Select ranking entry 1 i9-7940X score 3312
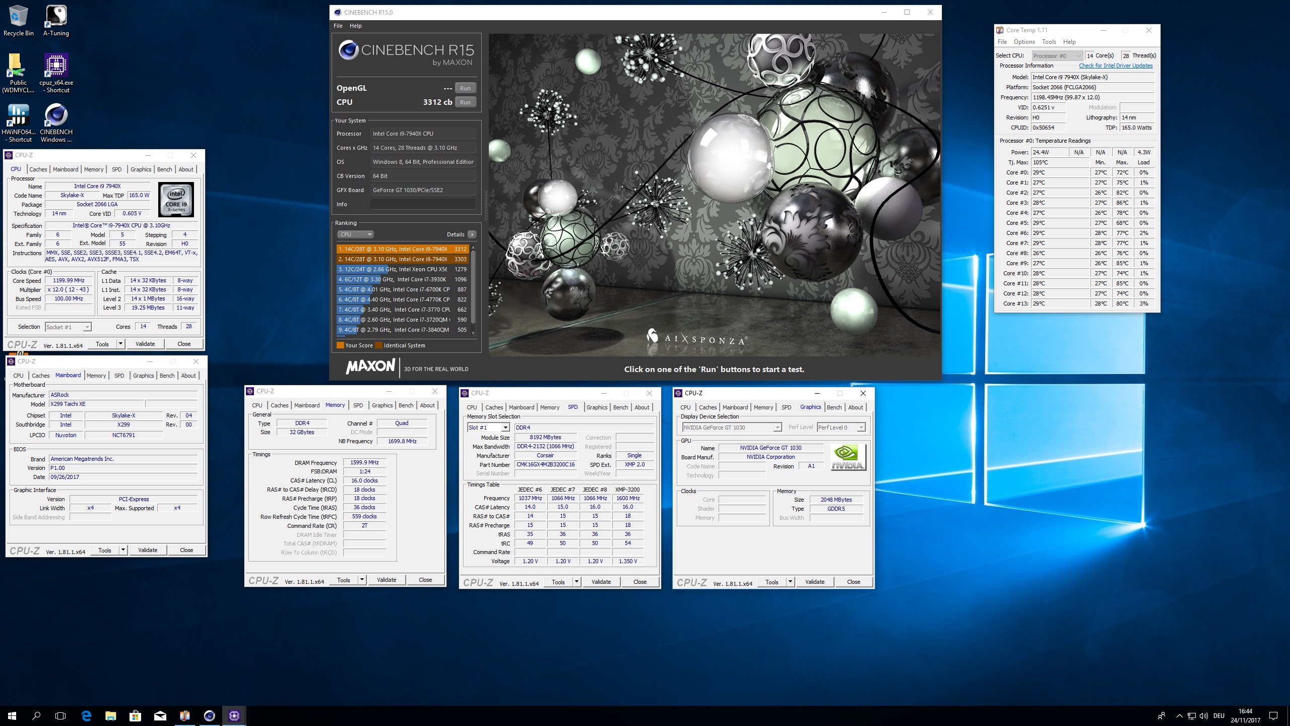 coord(403,249)
